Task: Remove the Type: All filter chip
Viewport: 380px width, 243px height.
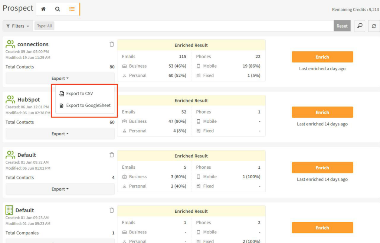Action: (44, 26)
